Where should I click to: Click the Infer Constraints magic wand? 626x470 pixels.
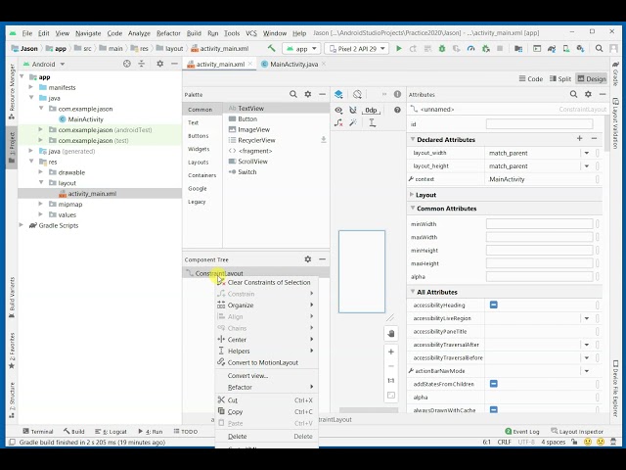(x=353, y=122)
